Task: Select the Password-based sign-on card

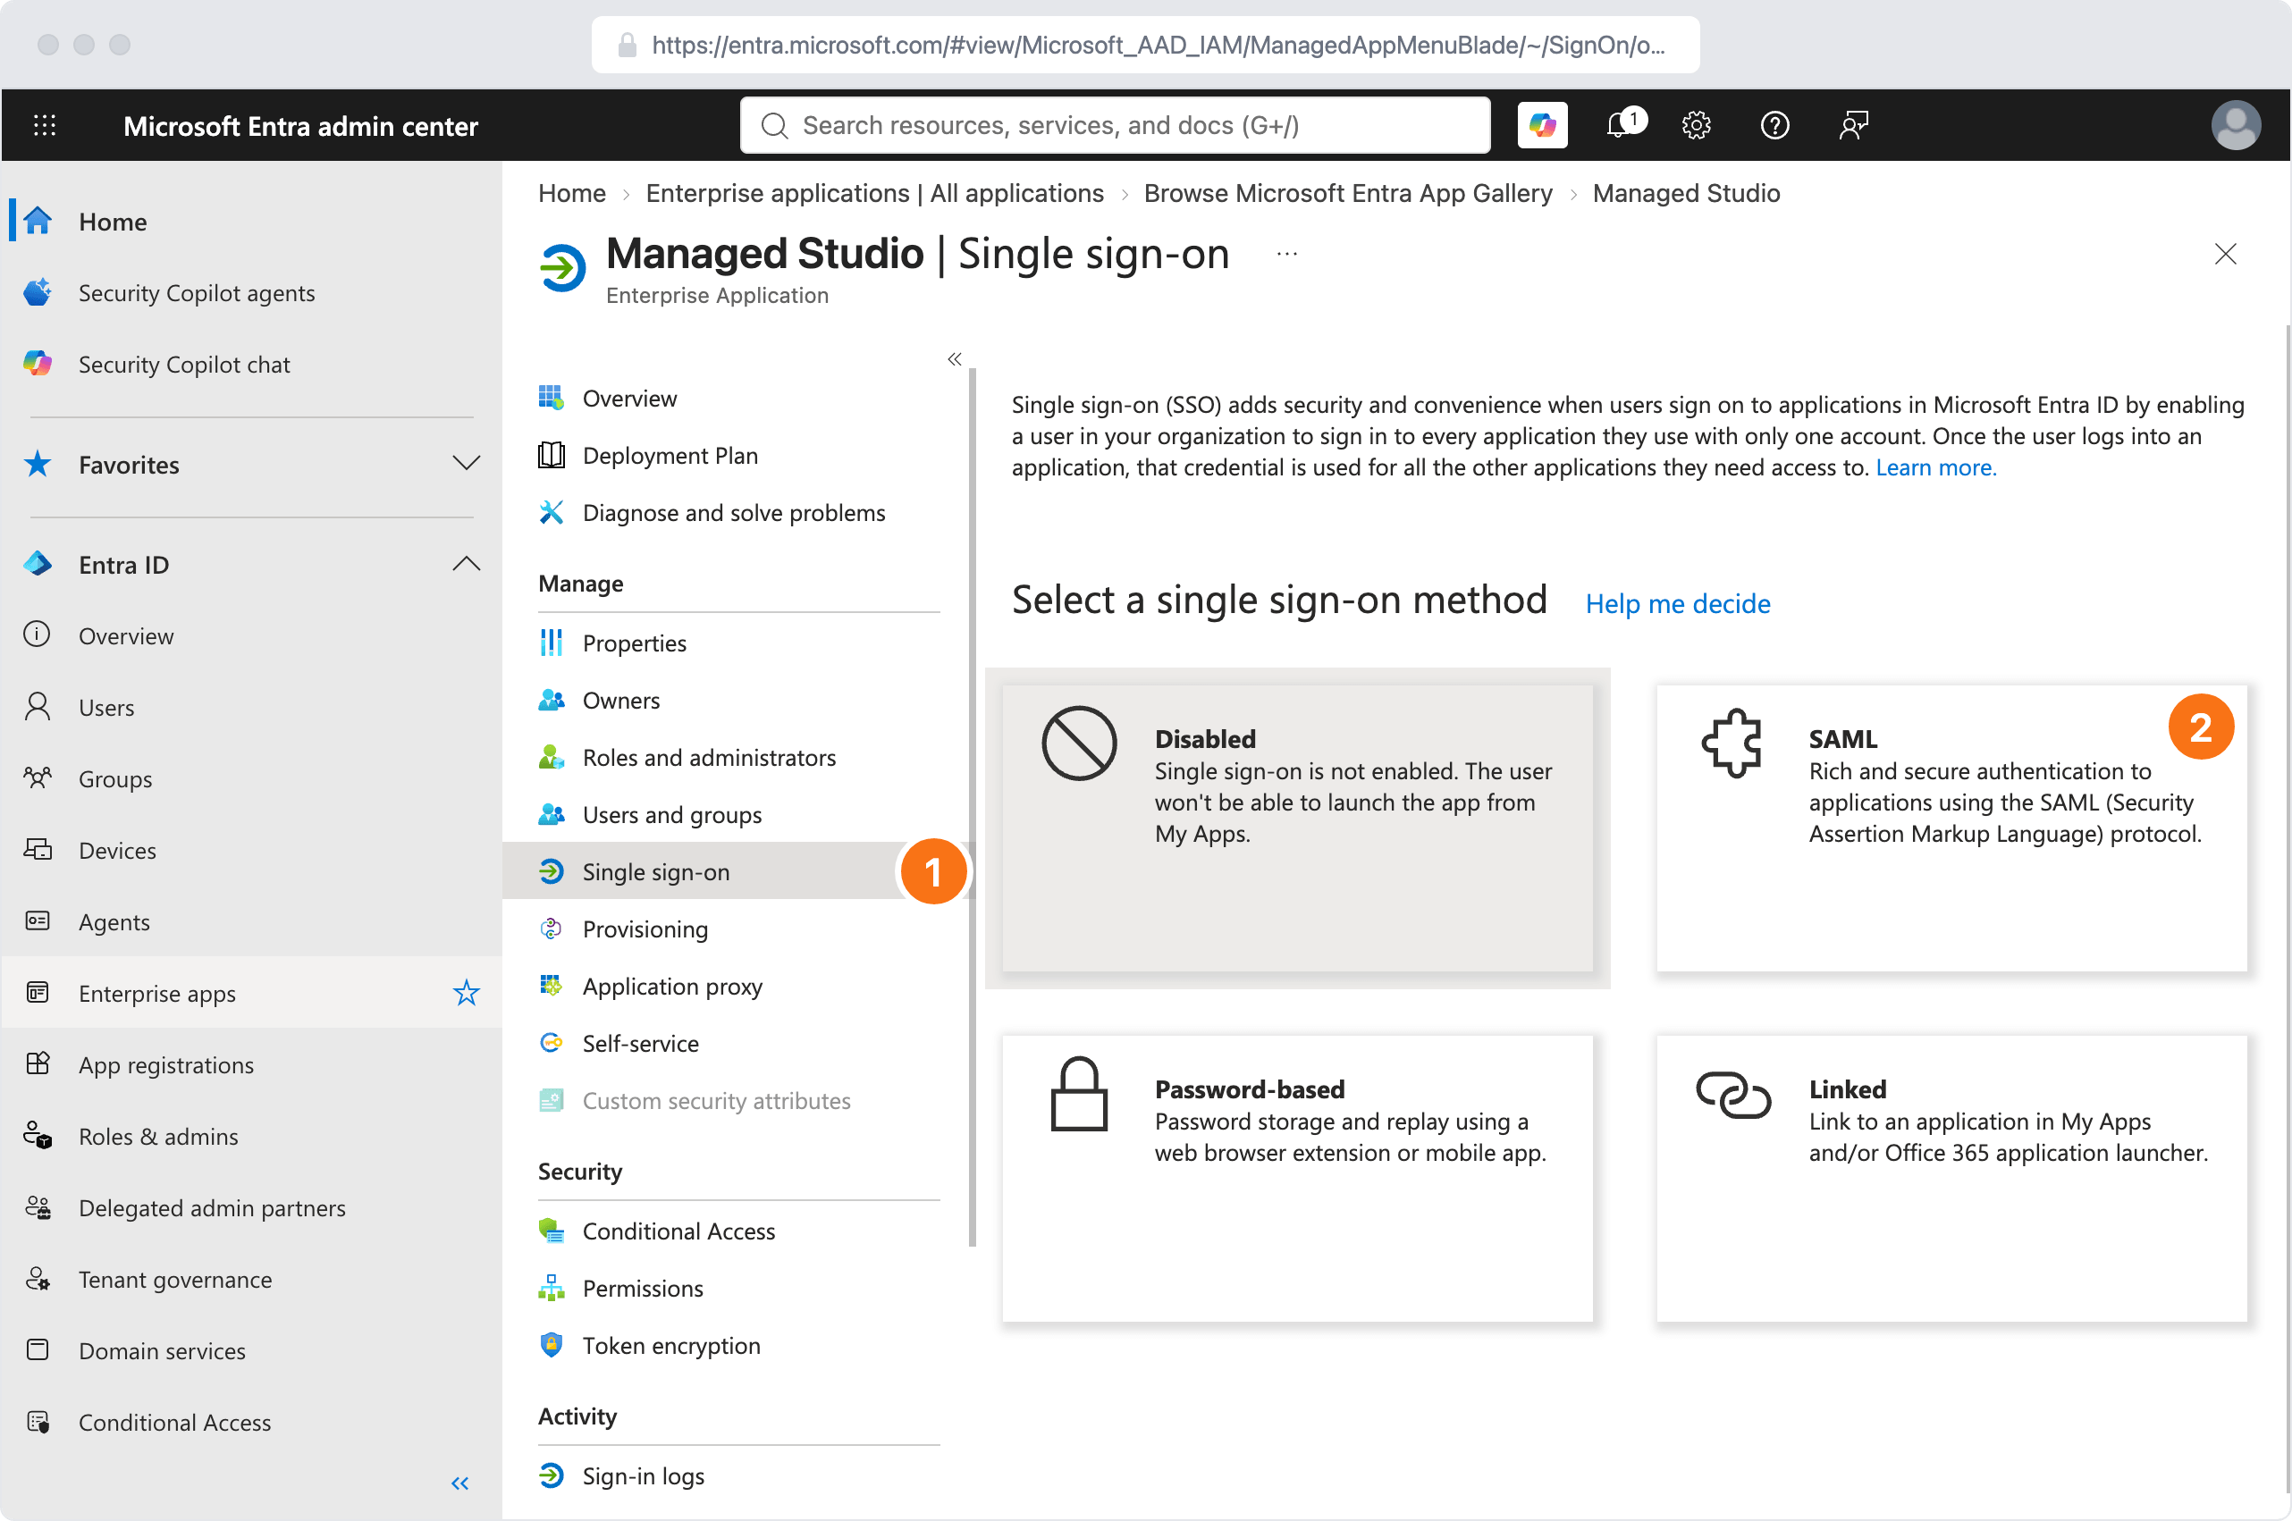Action: tap(1297, 1179)
